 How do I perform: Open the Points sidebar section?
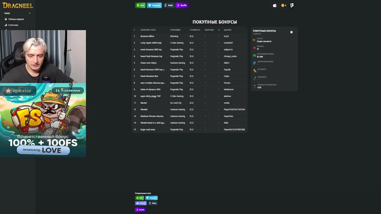pos(18,13)
